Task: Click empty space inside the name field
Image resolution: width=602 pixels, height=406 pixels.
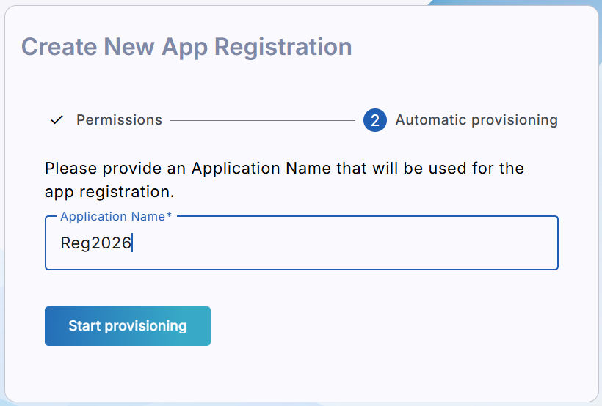Action: (367, 243)
